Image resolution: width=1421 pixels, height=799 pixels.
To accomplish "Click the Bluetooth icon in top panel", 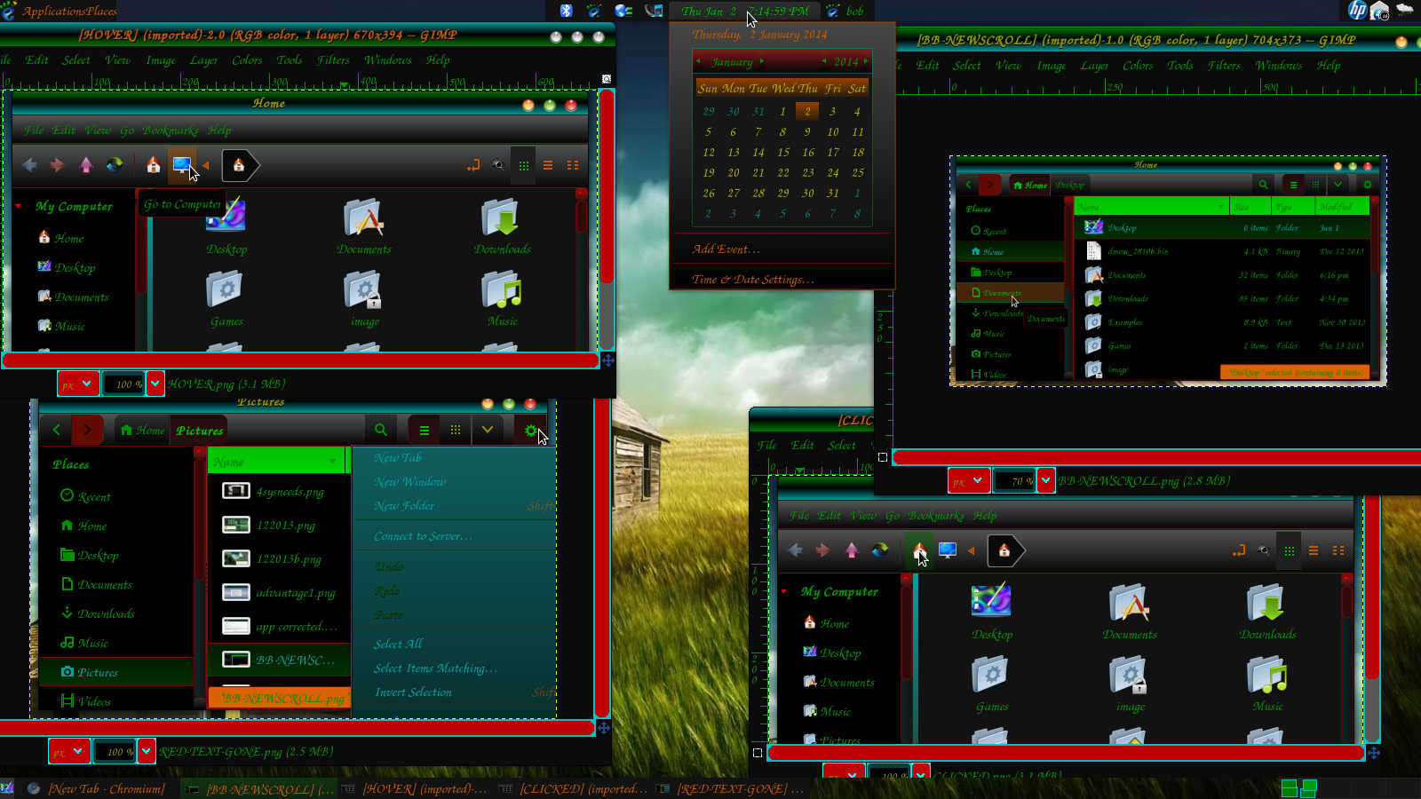I will coord(566,11).
